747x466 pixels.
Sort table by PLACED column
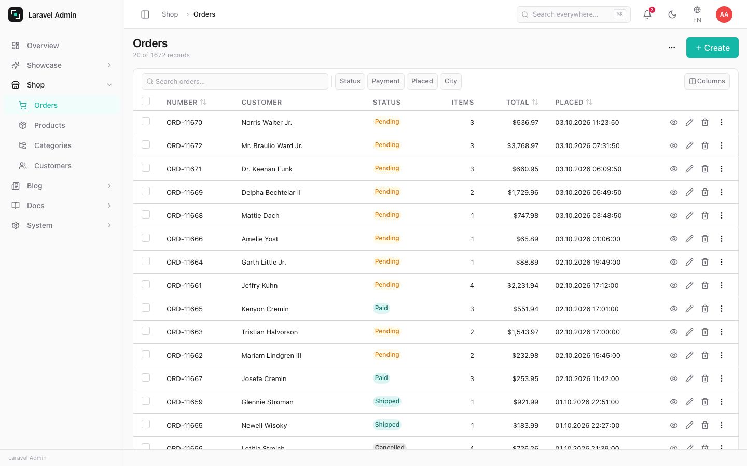574,103
